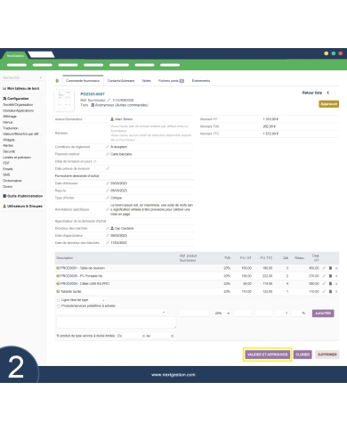Click the AJOUTER button
Viewport: 347px width, 431px height.
[323, 313]
